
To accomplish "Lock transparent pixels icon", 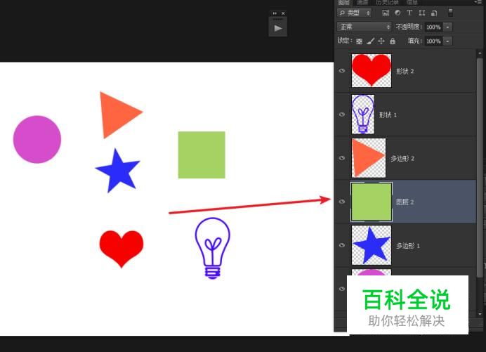I will coord(359,41).
